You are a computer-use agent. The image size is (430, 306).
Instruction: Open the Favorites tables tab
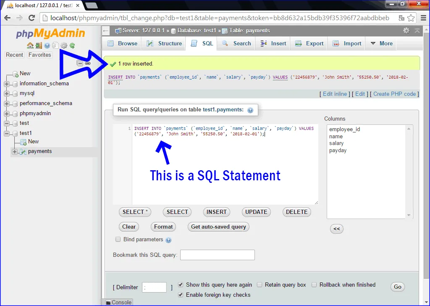click(x=40, y=55)
